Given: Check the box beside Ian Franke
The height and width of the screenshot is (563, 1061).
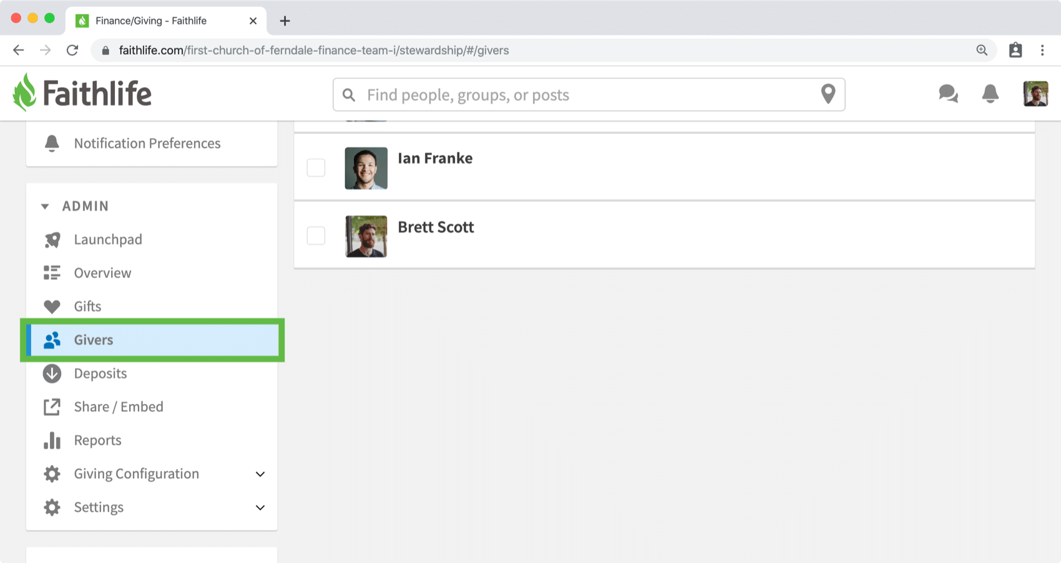Looking at the screenshot, I should tap(316, 168).
